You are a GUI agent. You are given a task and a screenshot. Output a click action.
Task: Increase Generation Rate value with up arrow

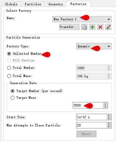(105, 104)
